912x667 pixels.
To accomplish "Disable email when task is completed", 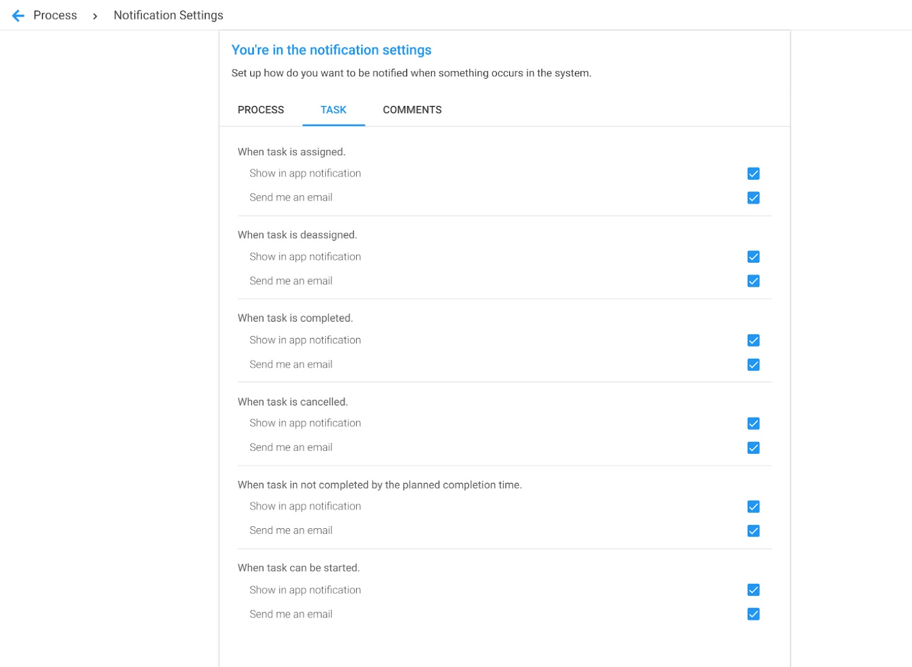I will pyautogui.click(x=753, y=364).
